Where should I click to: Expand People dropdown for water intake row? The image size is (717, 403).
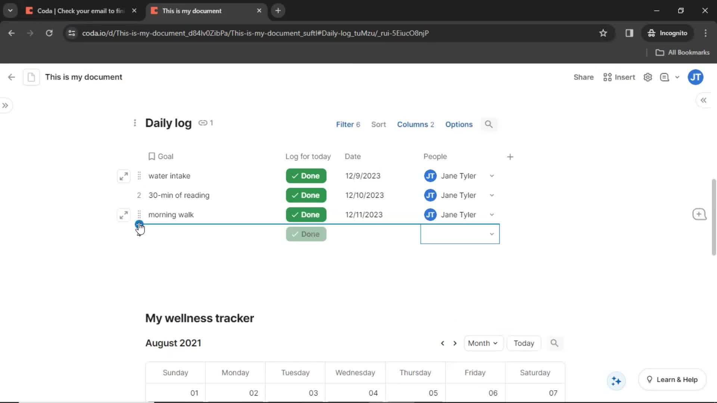(491, 176)
